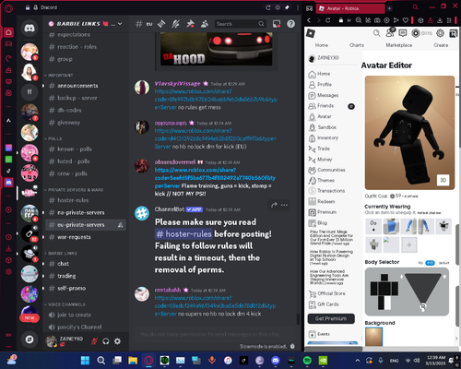Go back in Roblox browser window
Screen dimensions: 461x369
coord(309,20)
